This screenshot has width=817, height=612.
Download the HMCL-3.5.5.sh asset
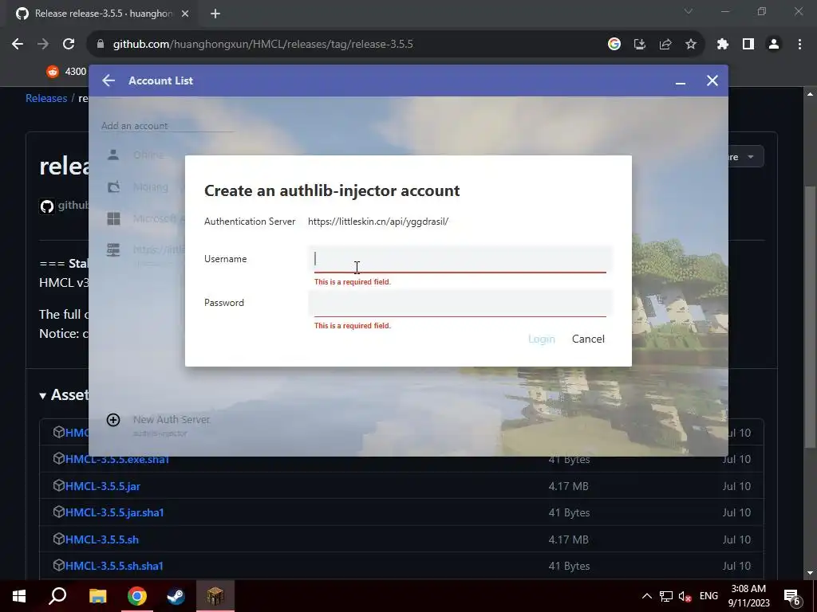click(102, 539)
